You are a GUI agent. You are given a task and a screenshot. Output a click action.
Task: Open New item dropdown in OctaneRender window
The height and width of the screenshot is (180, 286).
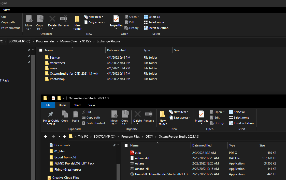coord(179,112)
